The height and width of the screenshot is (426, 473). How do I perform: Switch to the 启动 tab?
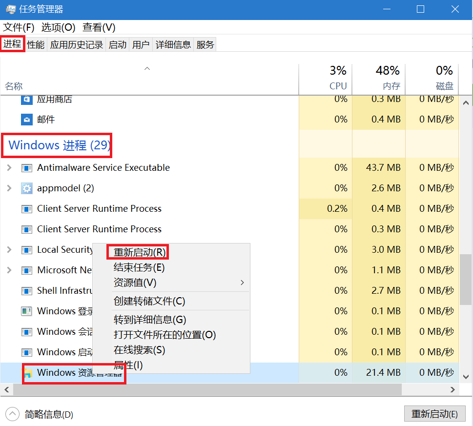117,44
